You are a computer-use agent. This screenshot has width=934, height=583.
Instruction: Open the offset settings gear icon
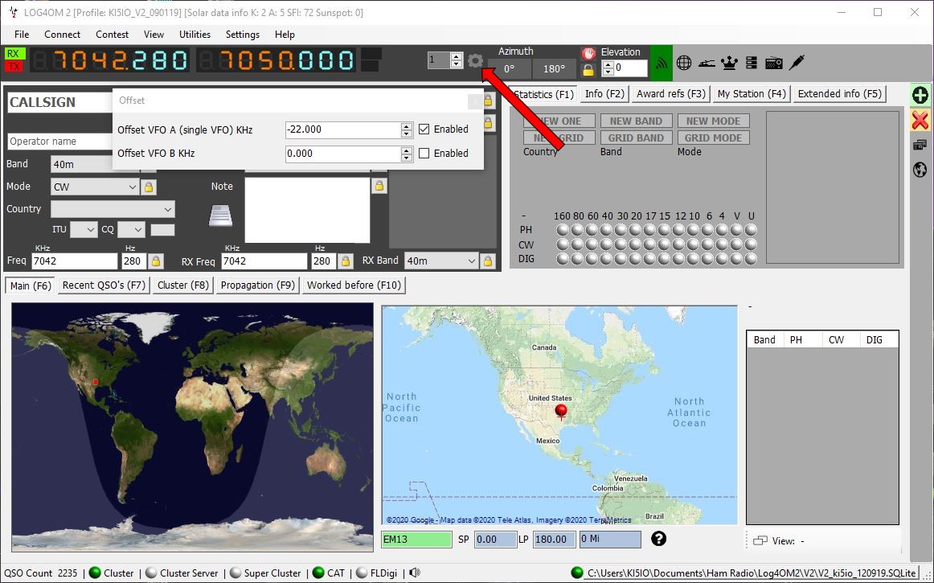(475, 61)
